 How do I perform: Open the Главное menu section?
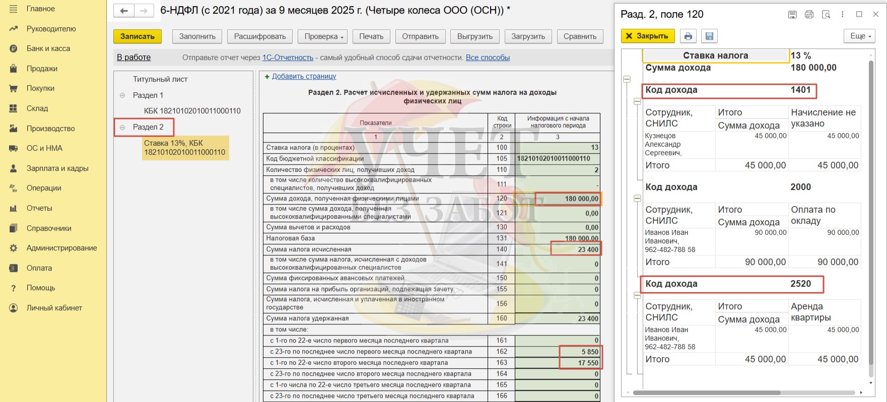click(41, 9)
